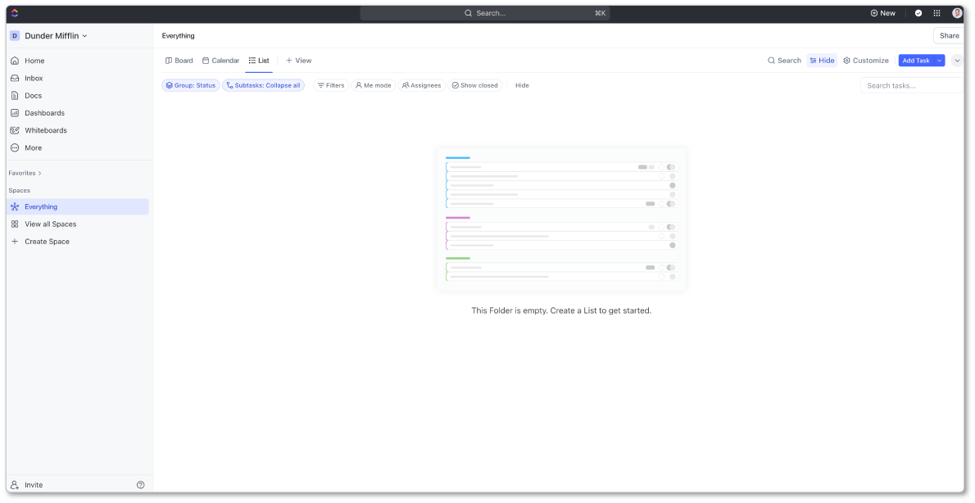Switch to the Calendar view tab
The image size is (975, 503).
tap(220, 60)
